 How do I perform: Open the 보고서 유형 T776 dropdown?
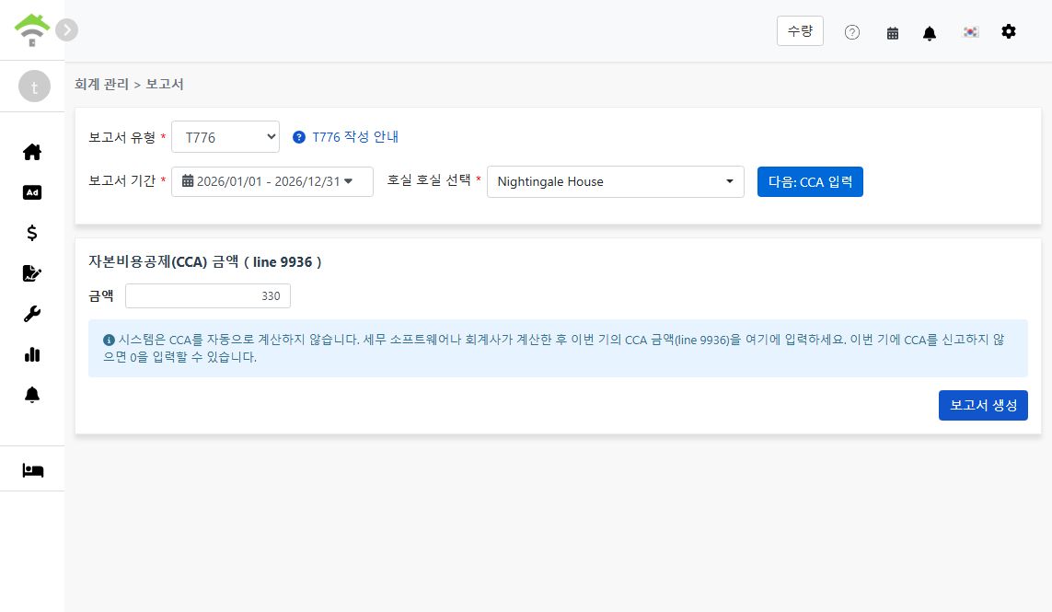(x=225, y=137)
